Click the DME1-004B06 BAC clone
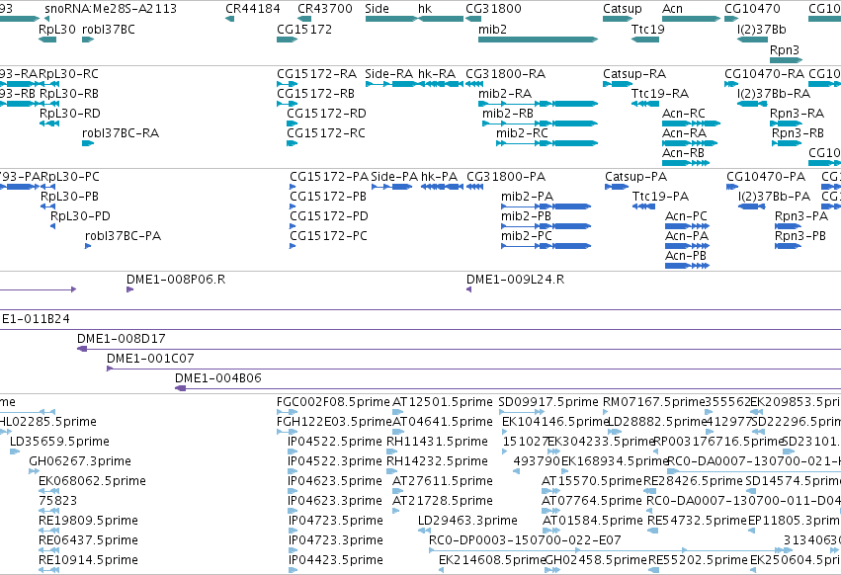 pyautogui.click(x=508, y=389)
